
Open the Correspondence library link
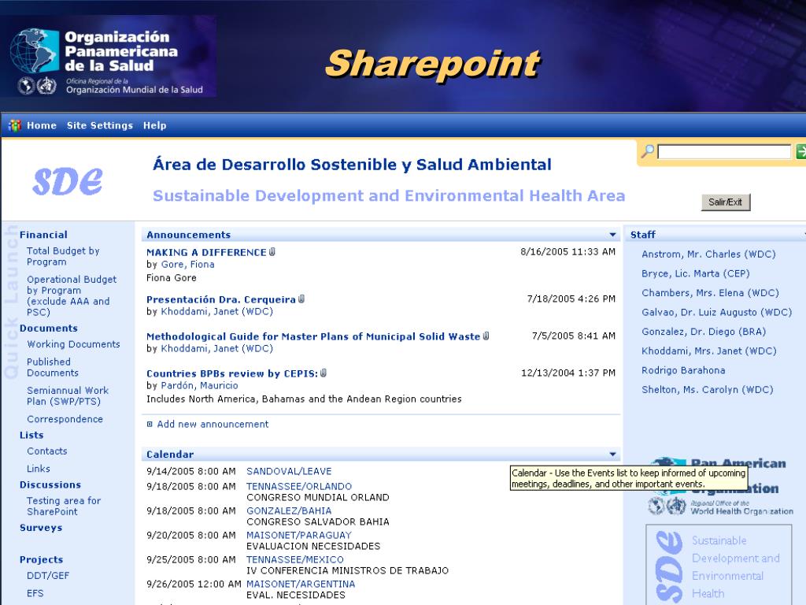(65, 419)
